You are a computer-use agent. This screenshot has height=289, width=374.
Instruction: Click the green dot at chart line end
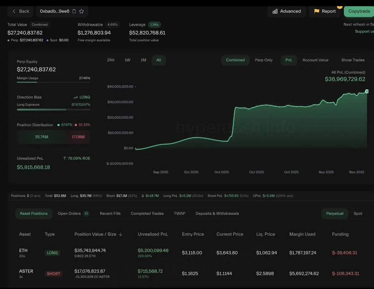pos(367,91)
